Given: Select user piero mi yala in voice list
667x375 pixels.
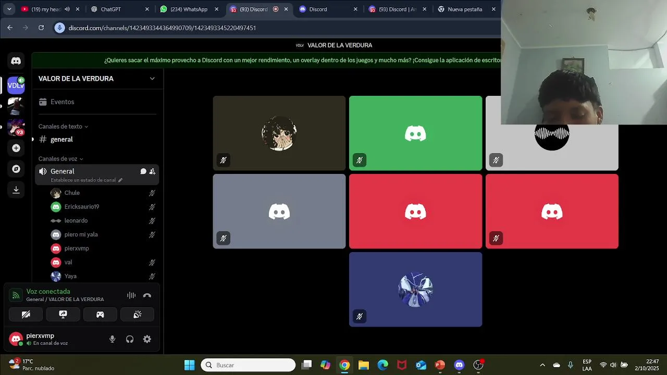Looking at the screenshot, I should click(x=102, y=234).
